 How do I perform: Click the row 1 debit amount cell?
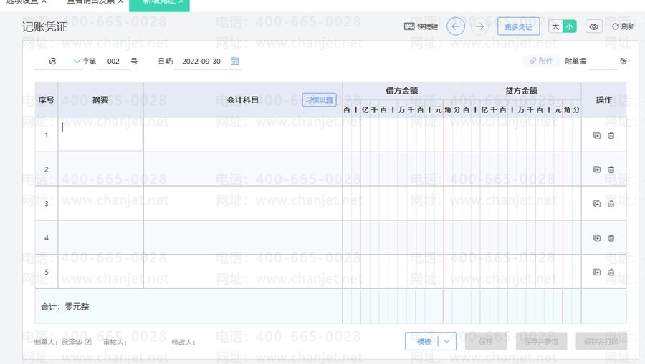pyautogui.click(x=402, y=134)
